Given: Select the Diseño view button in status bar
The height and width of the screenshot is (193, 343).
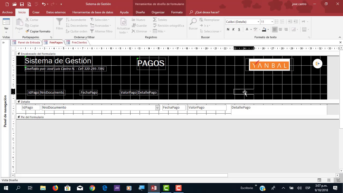Looking at the screenshot, I should point(338,180).
